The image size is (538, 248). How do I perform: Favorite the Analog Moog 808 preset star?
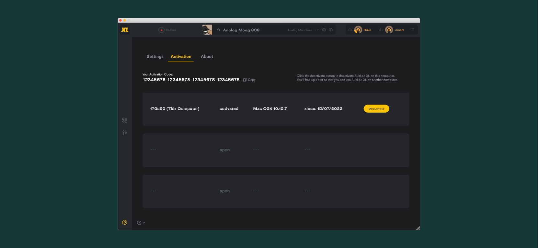click(x=219, y=30)
